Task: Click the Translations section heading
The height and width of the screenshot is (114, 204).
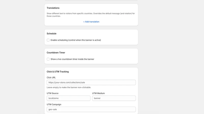Action: coord(53,8)
